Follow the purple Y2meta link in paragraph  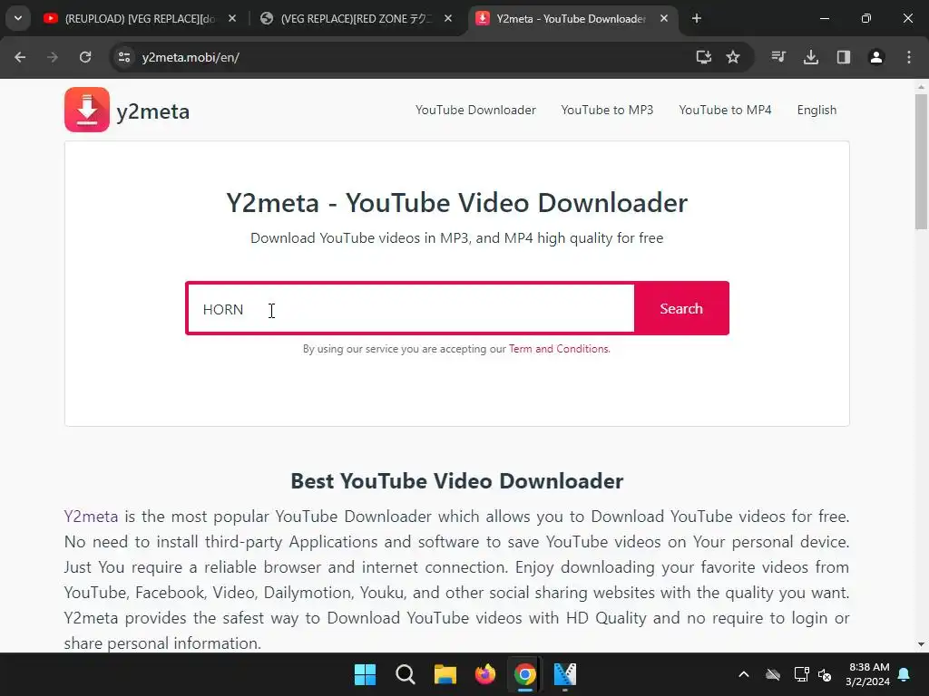point(91,517)
